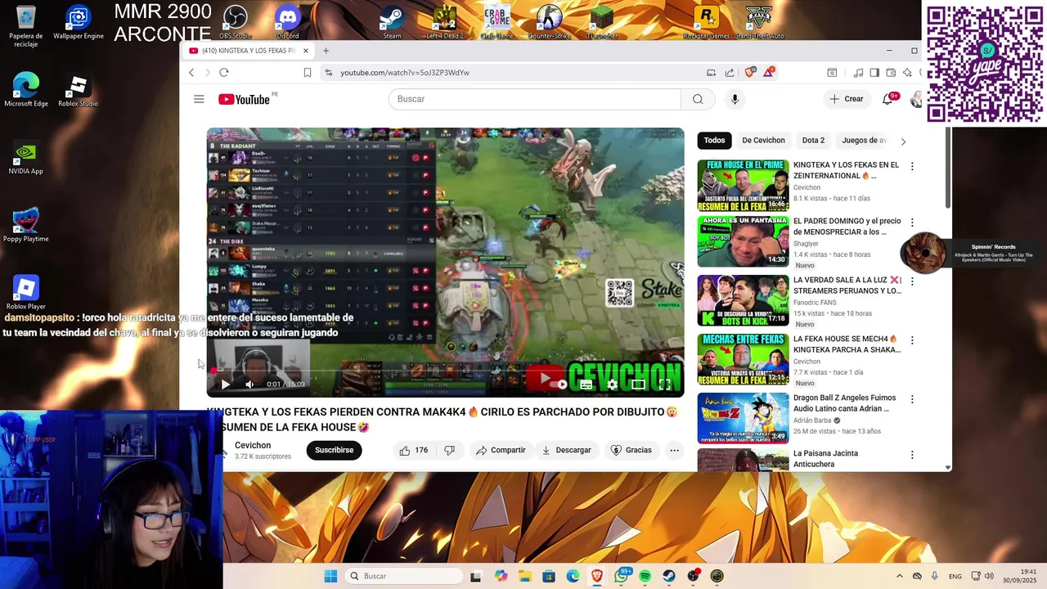The image size is (1047, 589).
Task: Bookmark this page in the browser
Action: pyautogui.click(x=308, y=73)
